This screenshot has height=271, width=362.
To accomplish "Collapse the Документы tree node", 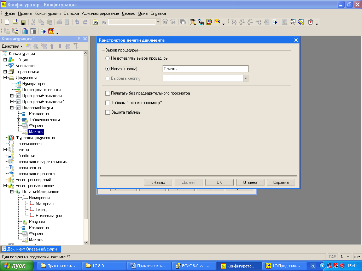I will pos(5,78).
